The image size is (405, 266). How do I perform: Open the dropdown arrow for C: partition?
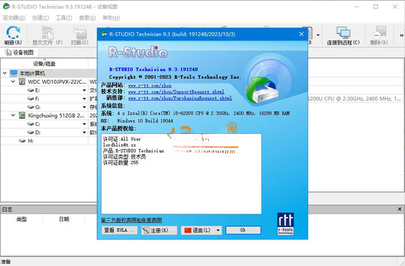(84, 124)
